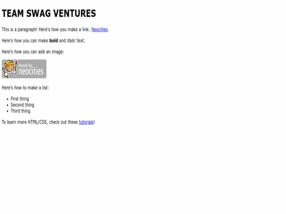Click the italic word in the paragraph

pyautogui.click(x=71, y=41)
